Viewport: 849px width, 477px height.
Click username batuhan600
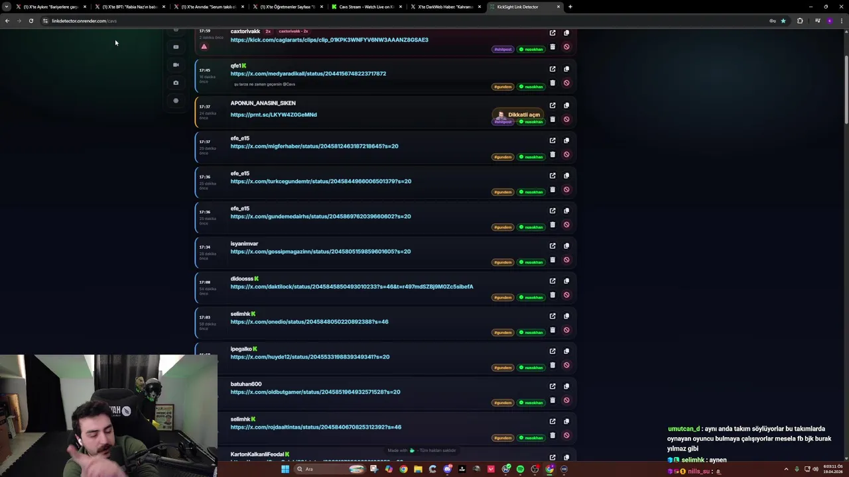point(246,384)
